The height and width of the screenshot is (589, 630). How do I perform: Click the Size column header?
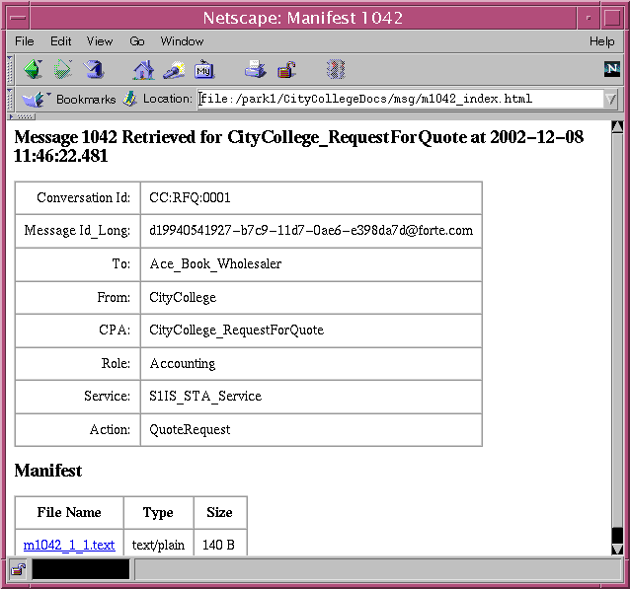point(220,512)
